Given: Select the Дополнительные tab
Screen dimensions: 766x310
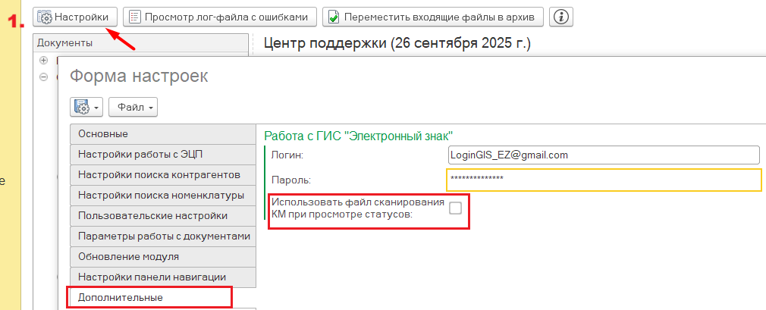Looking at the screenshot, I should [x=149, y=298].
